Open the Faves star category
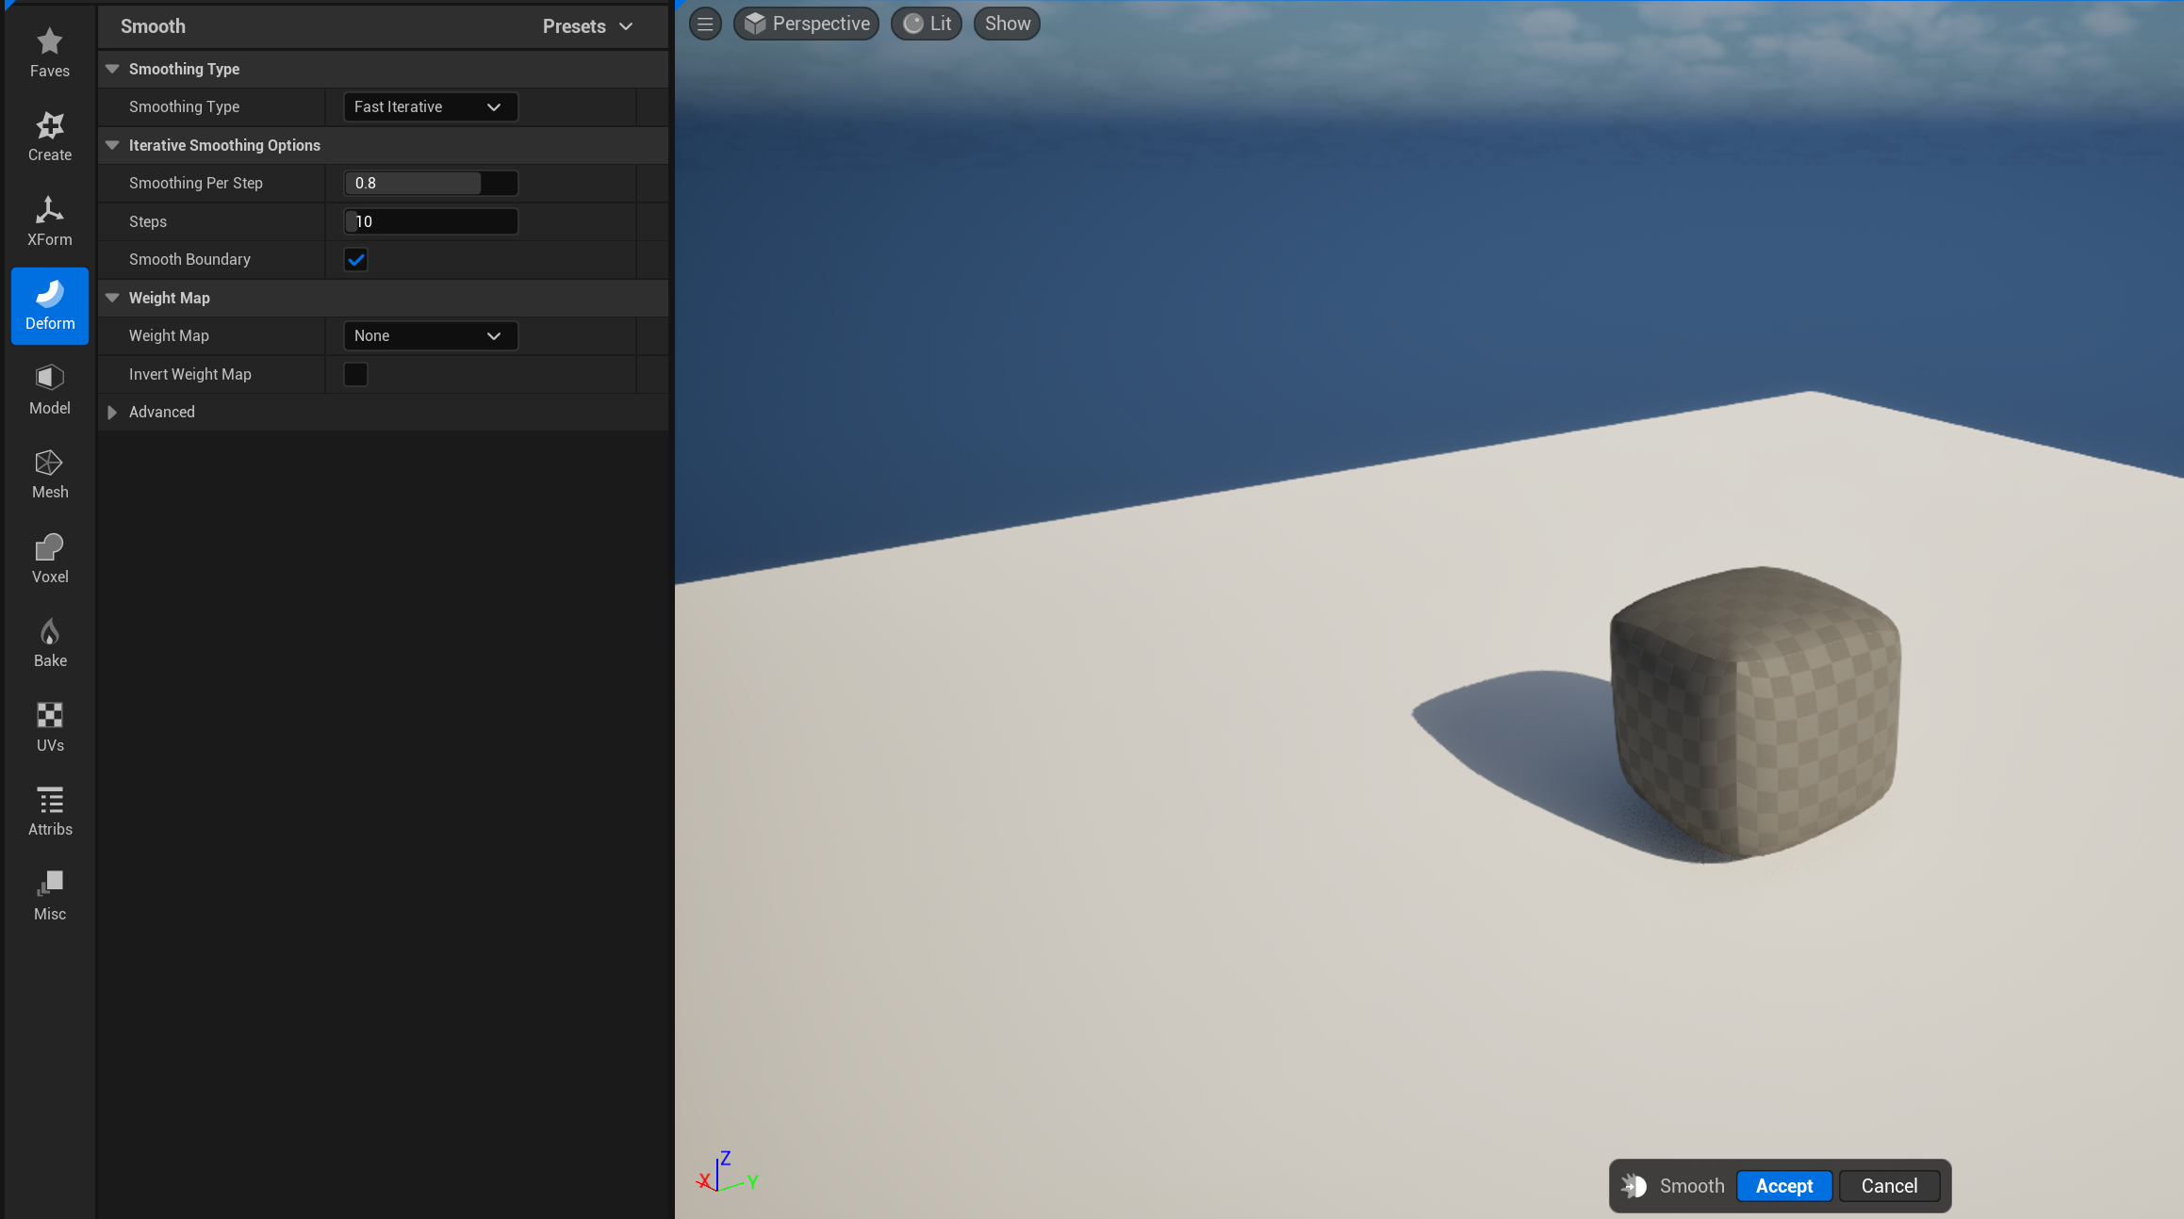 (x=49, y=53)
